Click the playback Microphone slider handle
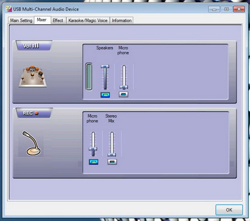The image size is (250, 221). [x=124, y=87]
